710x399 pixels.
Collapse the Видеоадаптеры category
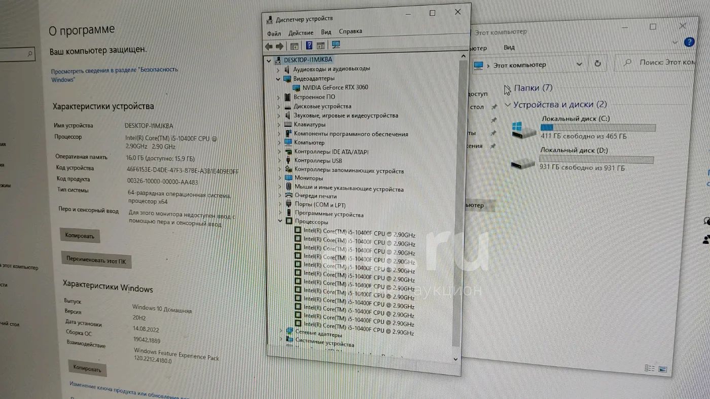(x=278, y=79)
